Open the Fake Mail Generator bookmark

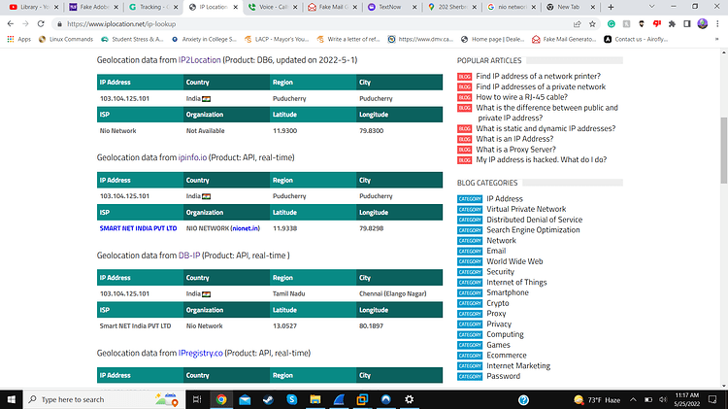click(x=564, y=40)
